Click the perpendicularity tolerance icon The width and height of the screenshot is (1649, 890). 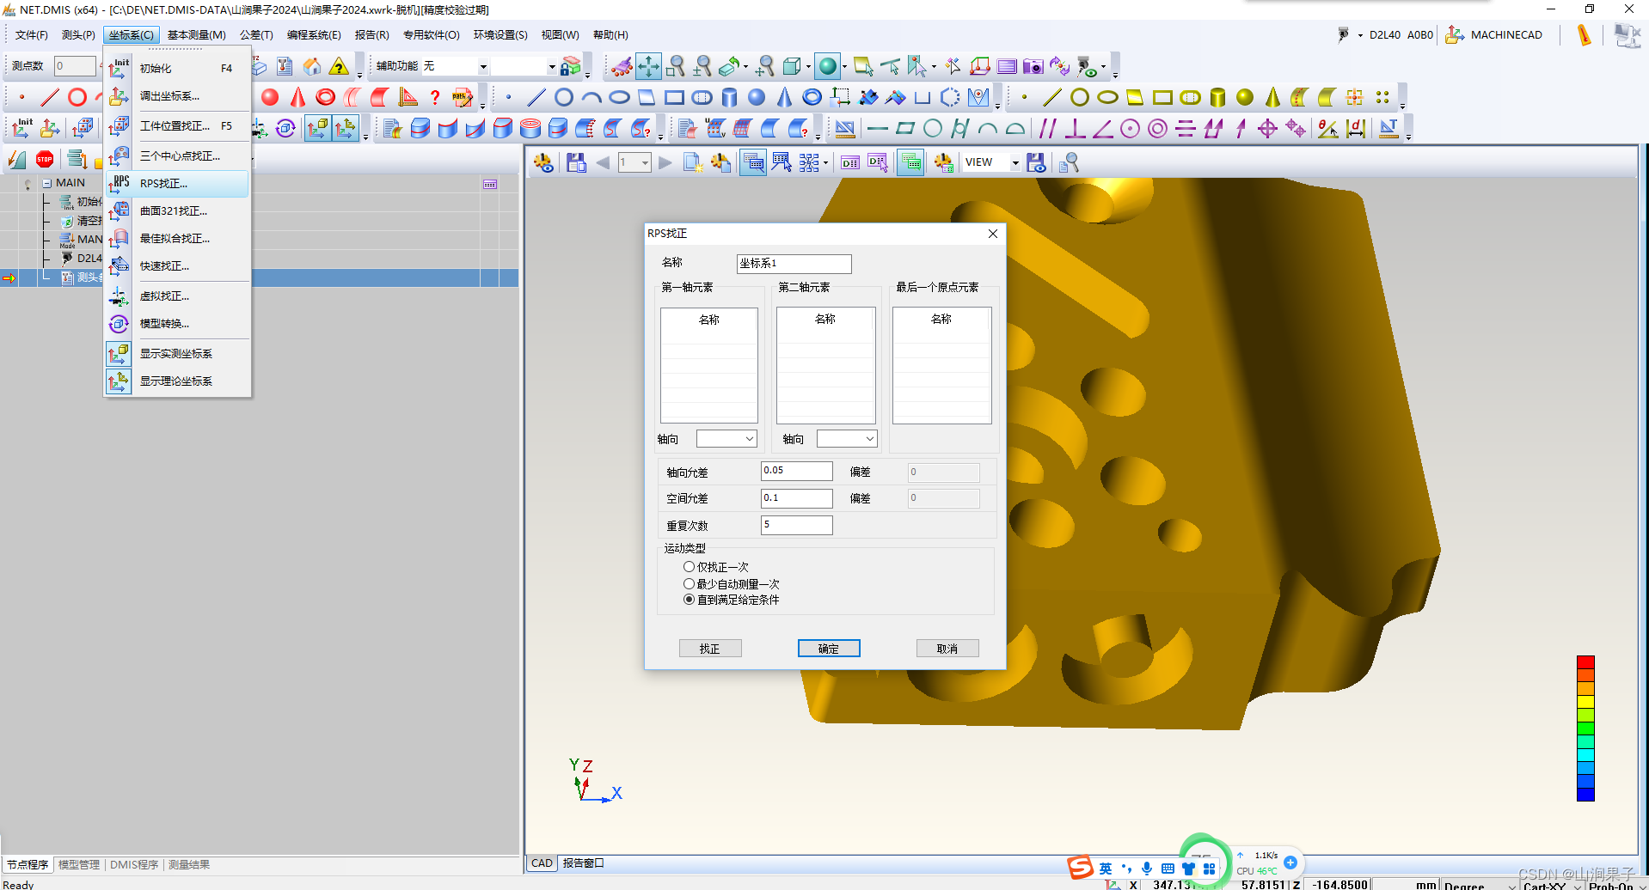[x=1075, y=129]
